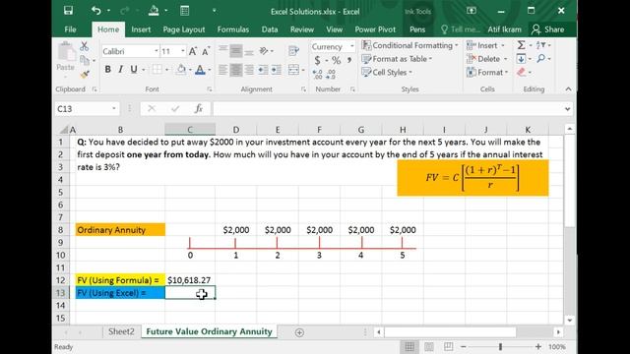Click the Decrease Decimal icon
The image size is (630, 354).
(x=331, y=74)
